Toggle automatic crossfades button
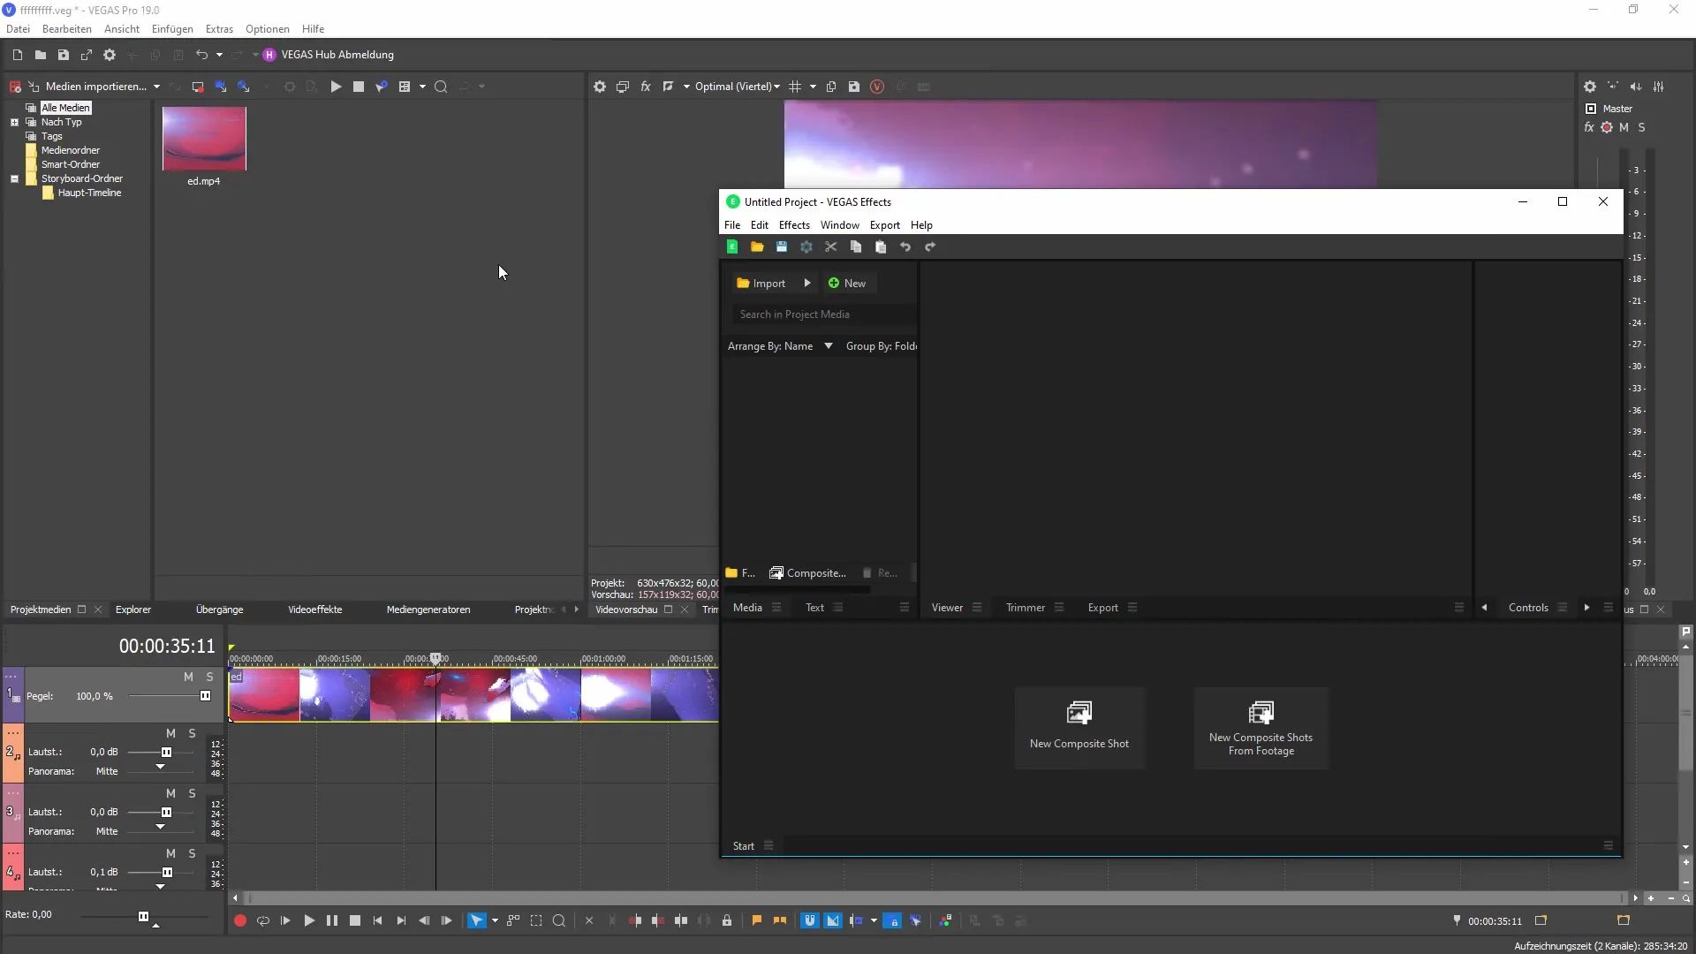1696x954 pixels. (833, 920)
